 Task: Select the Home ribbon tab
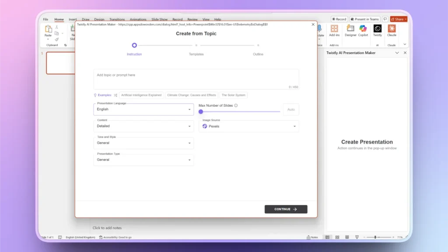[x=59, y=19]
